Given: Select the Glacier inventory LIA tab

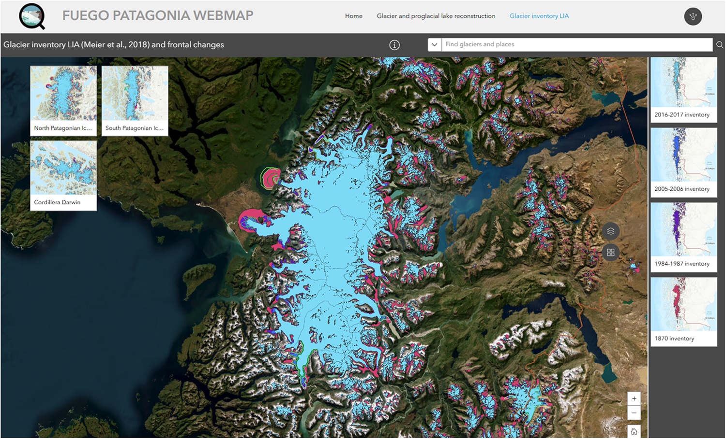Looking at the screenshot, I should [x=539, y=16].
